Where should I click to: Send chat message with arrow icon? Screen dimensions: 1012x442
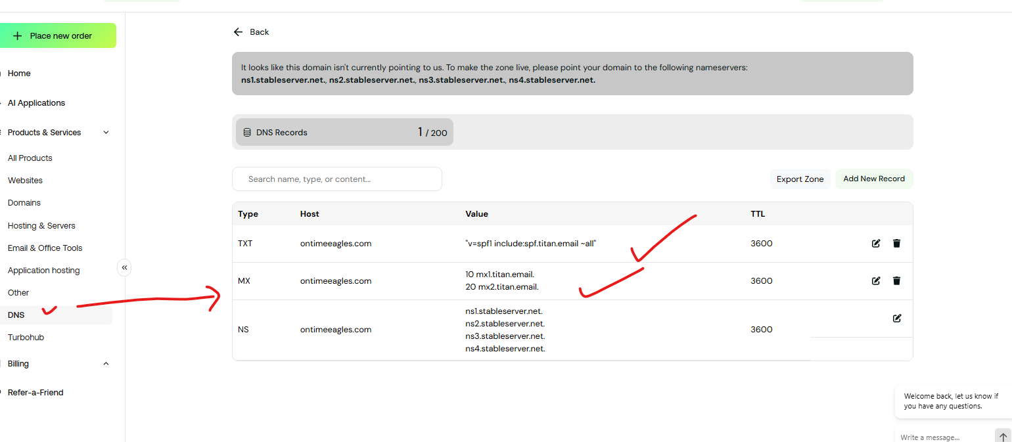(1003, 437)
